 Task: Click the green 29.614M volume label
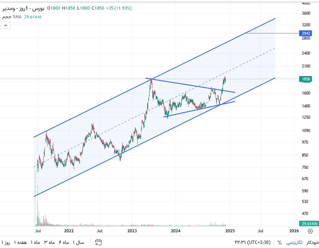(x=309, y=223)
